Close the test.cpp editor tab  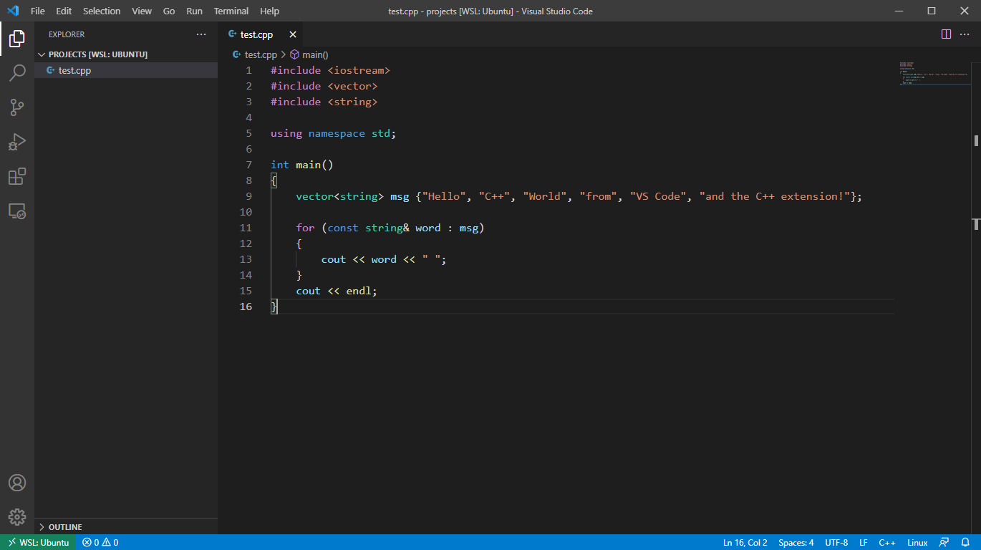pos(293,34)
